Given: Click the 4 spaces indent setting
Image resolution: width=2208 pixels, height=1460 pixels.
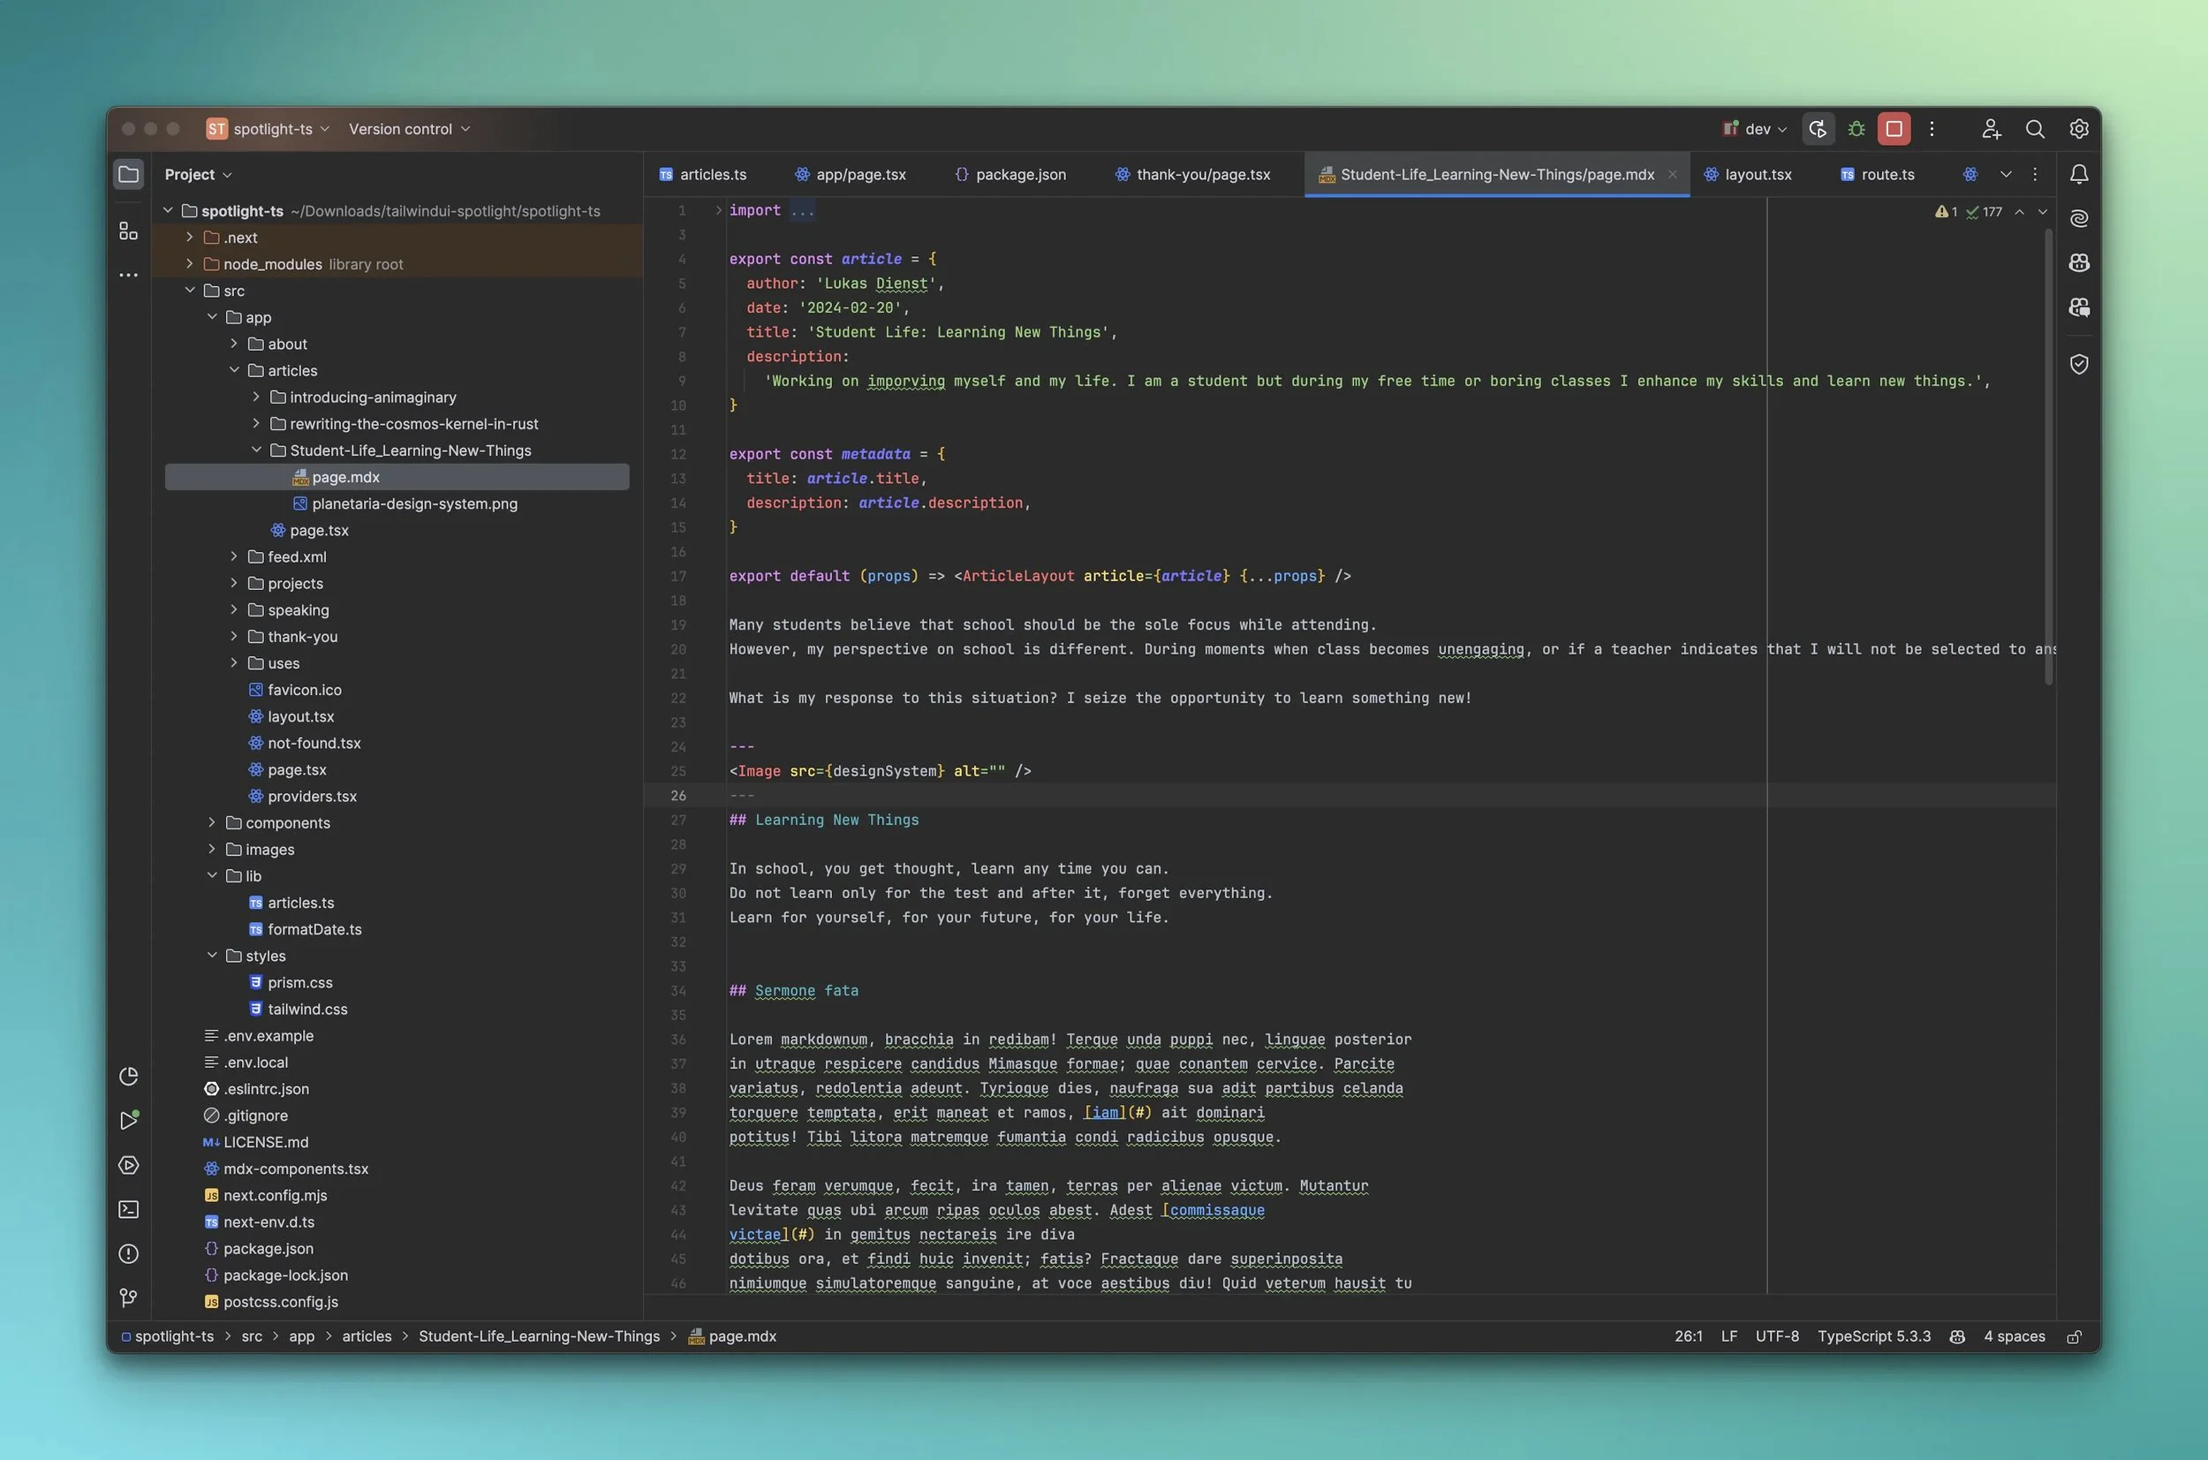Looking at the screenshot, I should (x=2014, y=1336).
